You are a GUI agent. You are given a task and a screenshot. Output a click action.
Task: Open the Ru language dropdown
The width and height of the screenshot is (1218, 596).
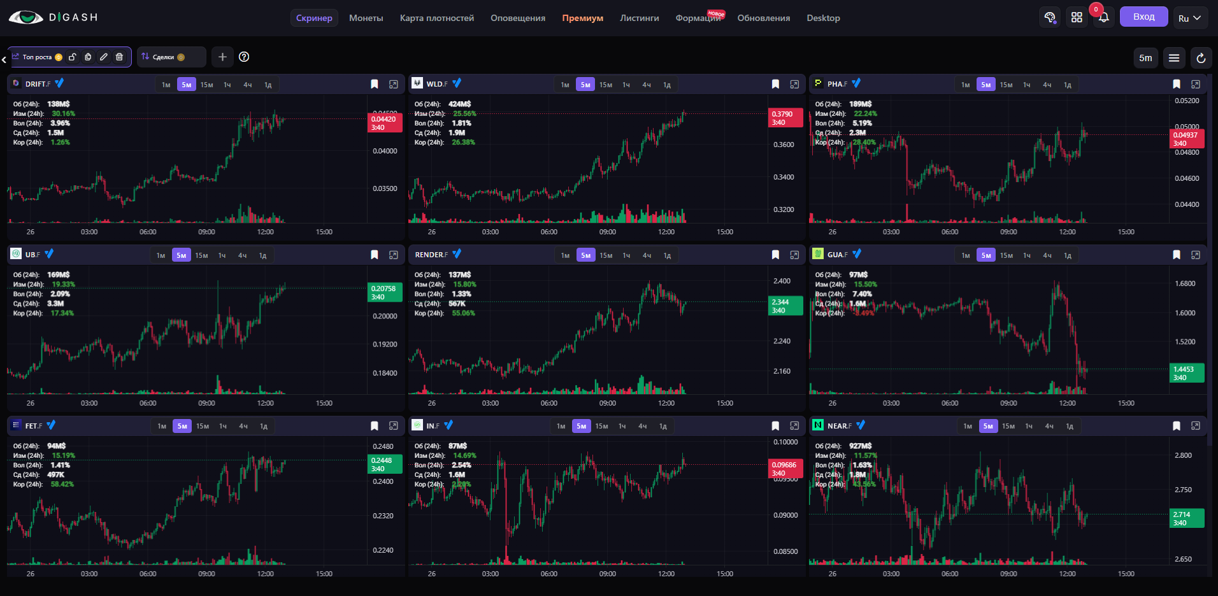(1189, 18)
